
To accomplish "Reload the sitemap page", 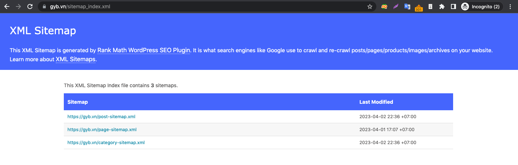I will (30, 6).
